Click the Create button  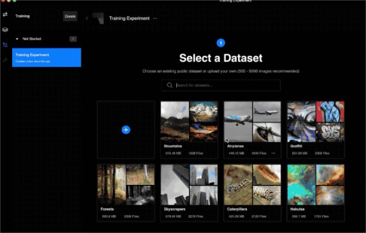pos(70,16)
